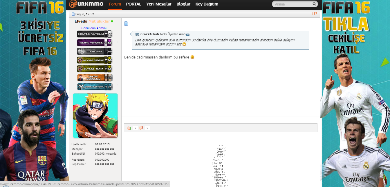Click the green online status dot
Screen dimensions: 390x187
pyautogui.click(x=112, y=21)
